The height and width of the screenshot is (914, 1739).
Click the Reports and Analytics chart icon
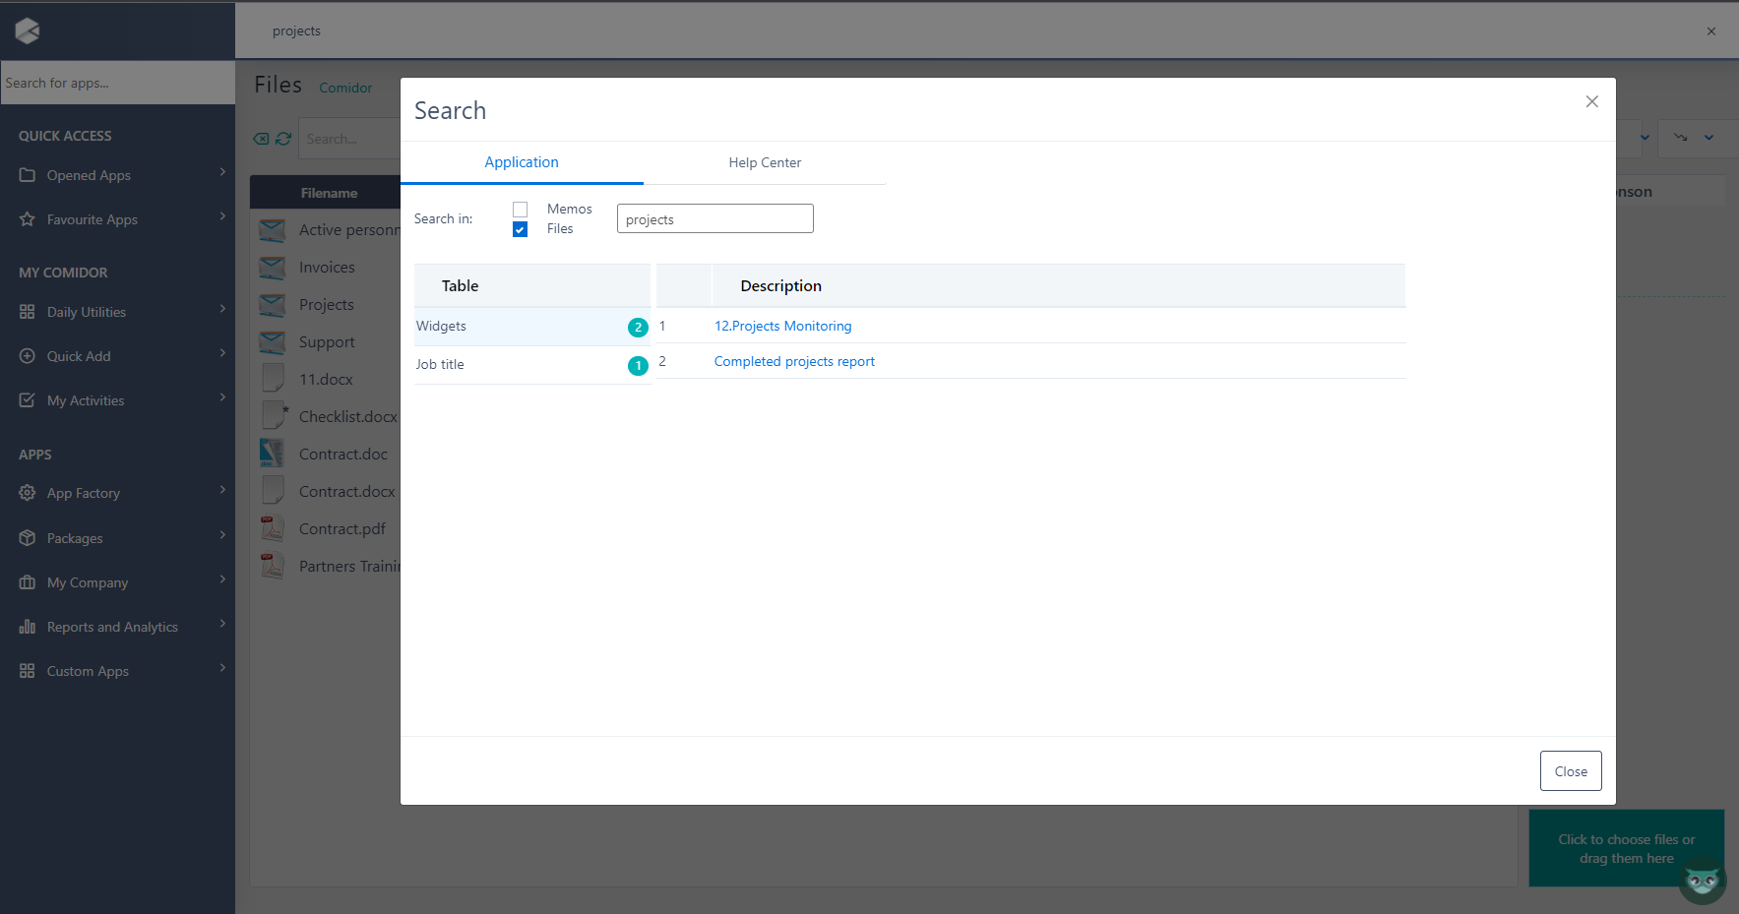point(28,627)
